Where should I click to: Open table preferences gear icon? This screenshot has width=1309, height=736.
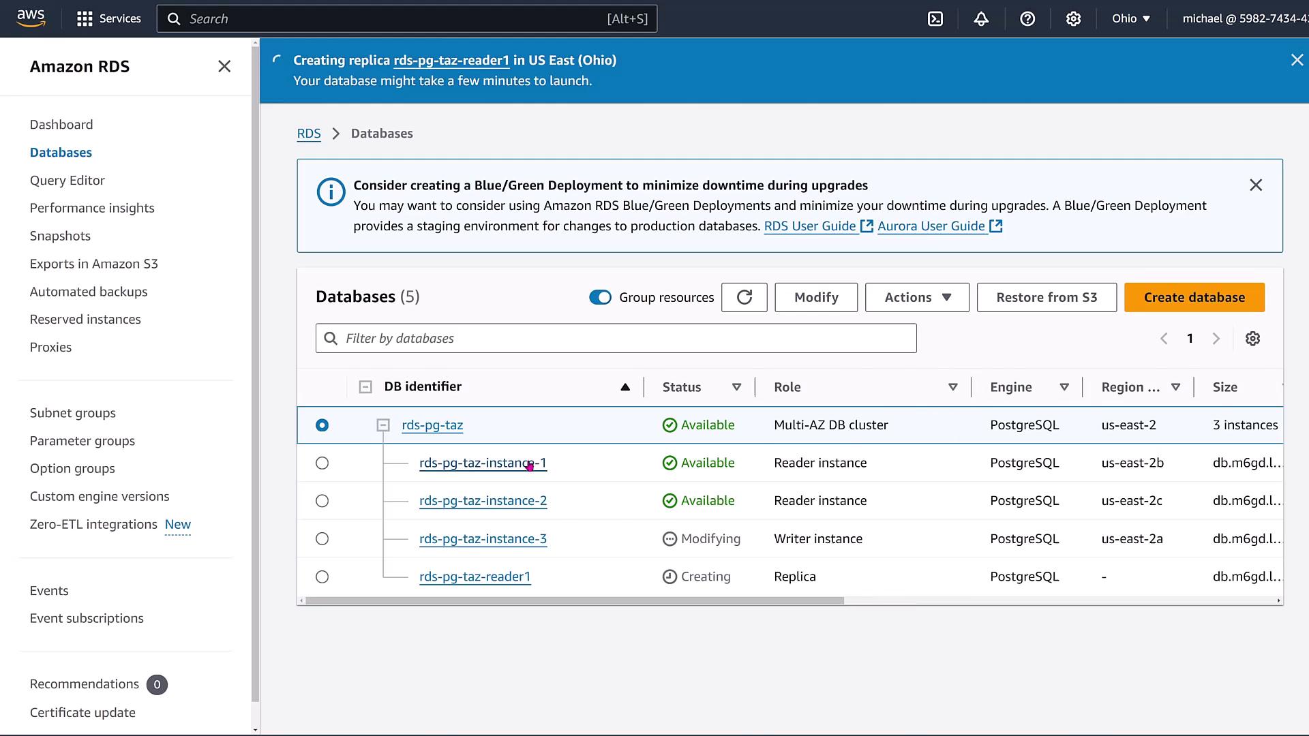1252,339
